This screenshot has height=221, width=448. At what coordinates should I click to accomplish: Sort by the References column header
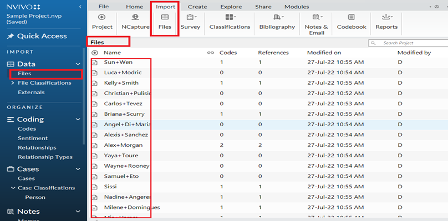pyautogui.click(x=273, y=53)
